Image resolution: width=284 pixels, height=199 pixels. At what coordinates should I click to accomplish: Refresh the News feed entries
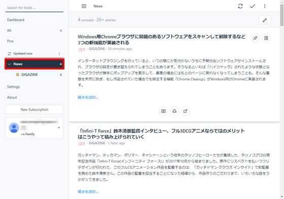tap(240, 6)
